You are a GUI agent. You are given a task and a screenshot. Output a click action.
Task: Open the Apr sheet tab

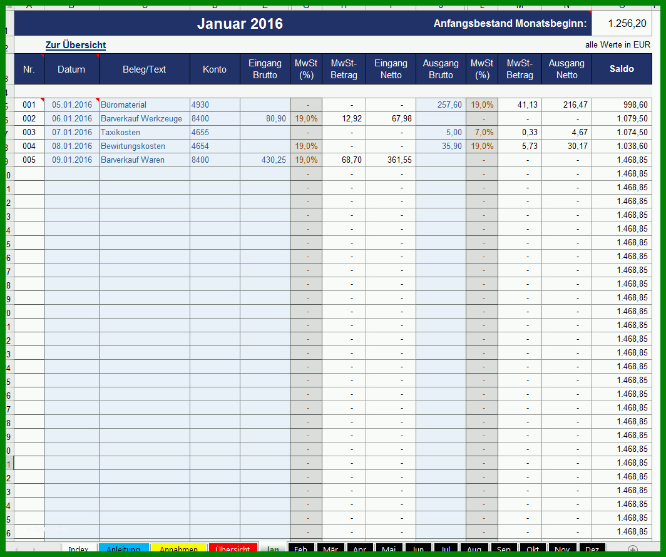pos(360,549)
